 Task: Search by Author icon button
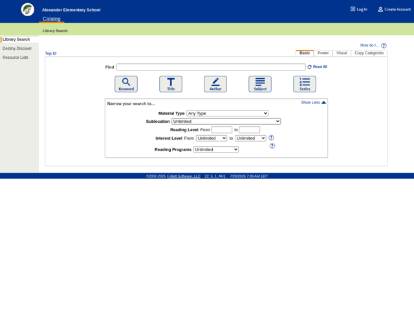[215, 84]
